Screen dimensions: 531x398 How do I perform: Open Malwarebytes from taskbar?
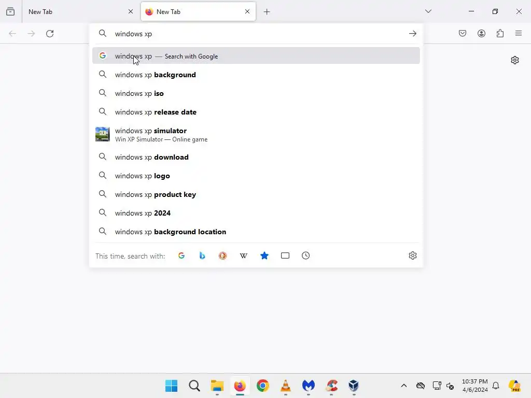pos(308,386)
